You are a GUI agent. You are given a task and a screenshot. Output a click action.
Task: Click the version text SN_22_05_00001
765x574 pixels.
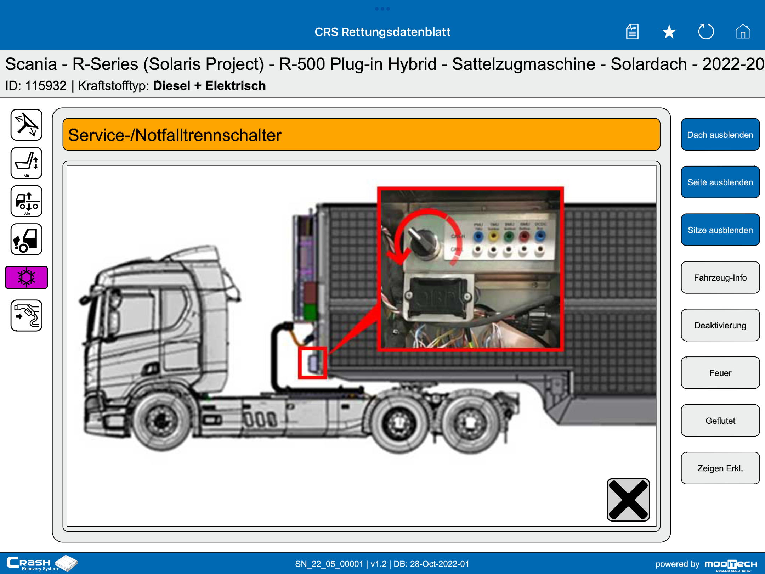click(329, 564)
